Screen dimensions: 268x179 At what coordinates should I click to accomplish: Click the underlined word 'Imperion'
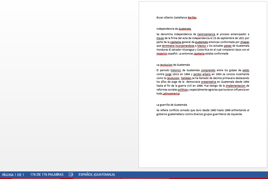click(x=162, y=54)
